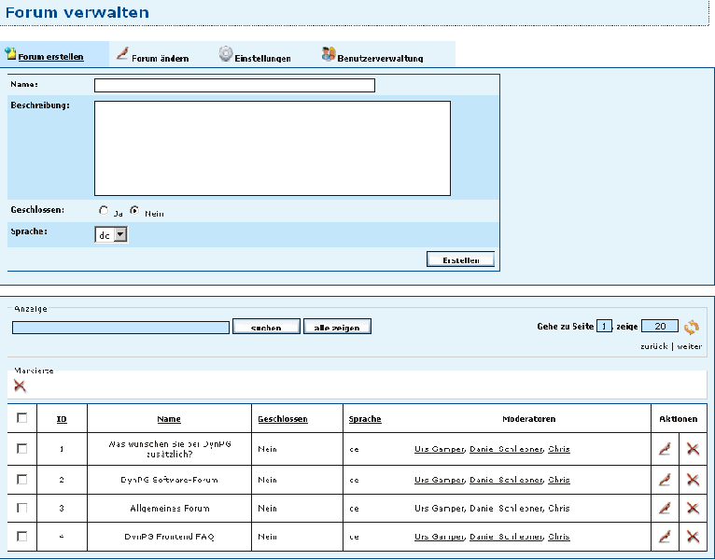The width and height of the screenshot is (715, 560).
Task: Click the orange refresh icon beside page size
Action: point(691,327)
